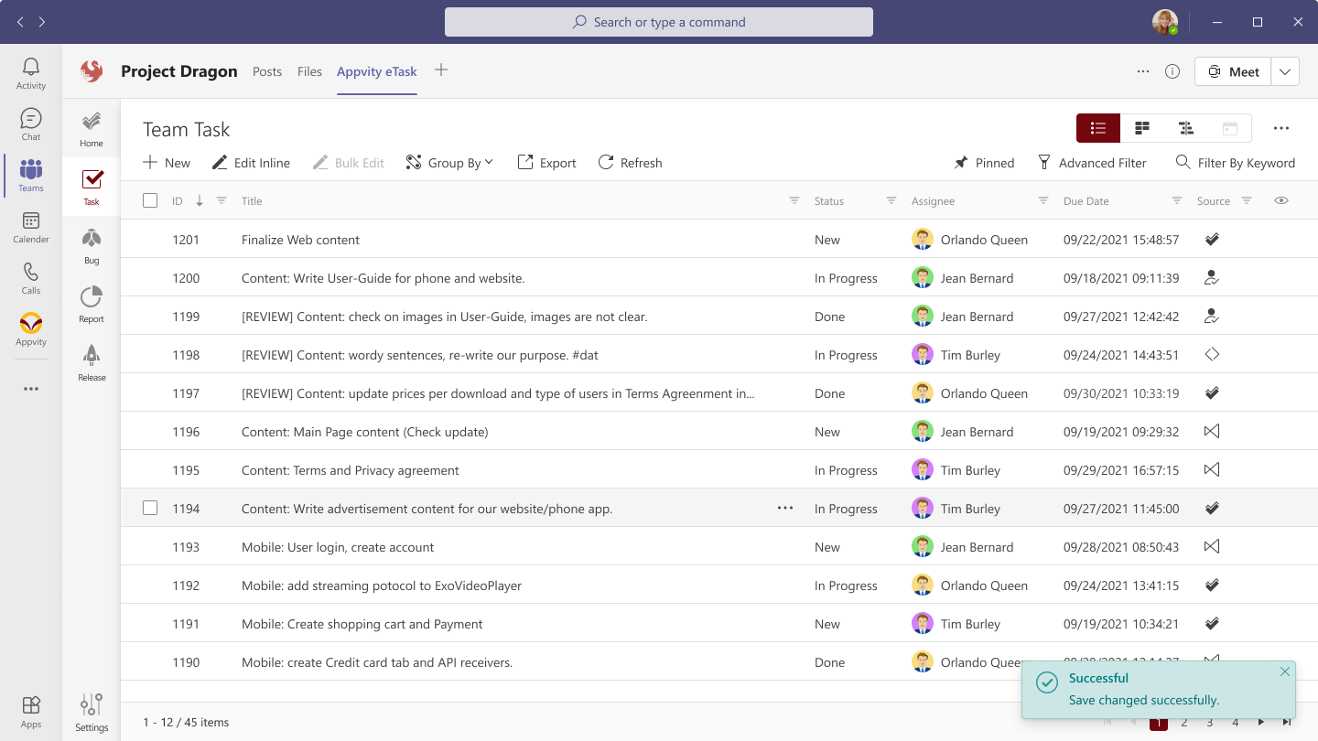
Task: Open the Due Date column filter
Action: point(1176,200)
